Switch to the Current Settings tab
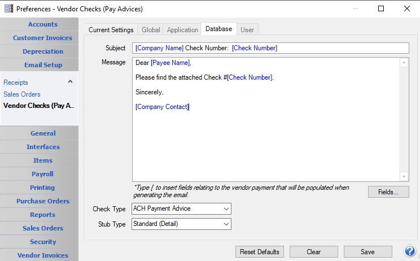420x261 pixels. 111,29
